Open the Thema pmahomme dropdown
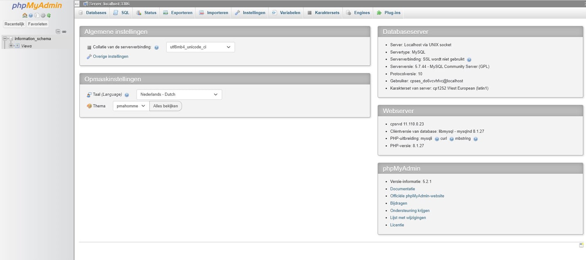 (x=131, y=106)
